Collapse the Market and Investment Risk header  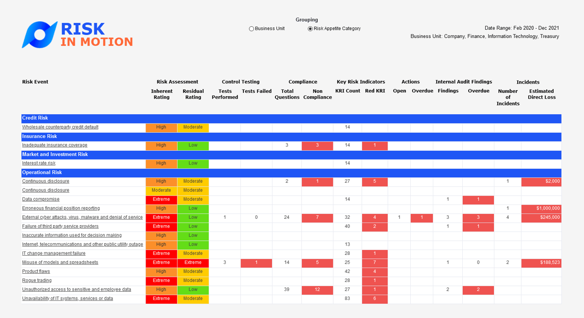[55, 155]
